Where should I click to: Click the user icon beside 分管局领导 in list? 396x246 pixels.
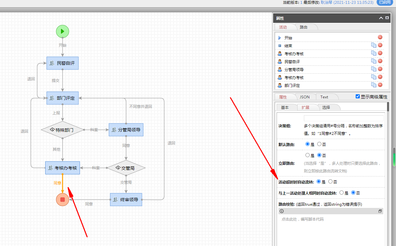coord(280,70)
